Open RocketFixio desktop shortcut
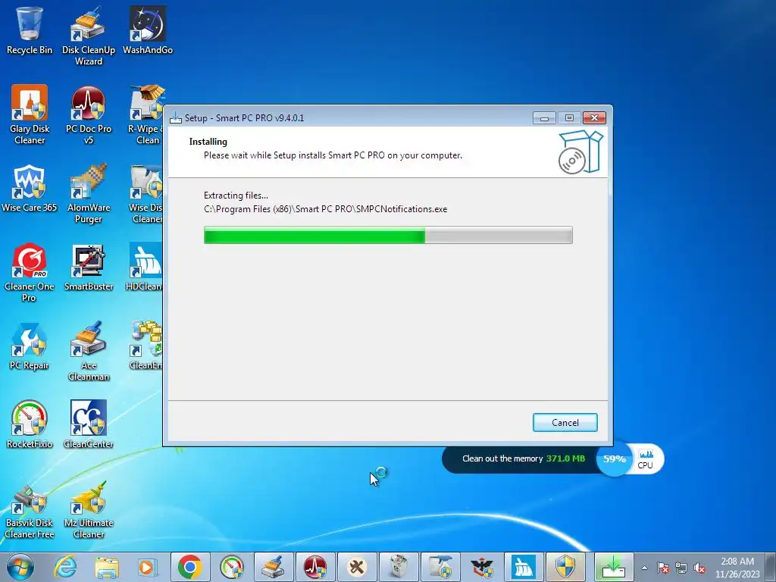The image size is (776, 582). (30, 425)
